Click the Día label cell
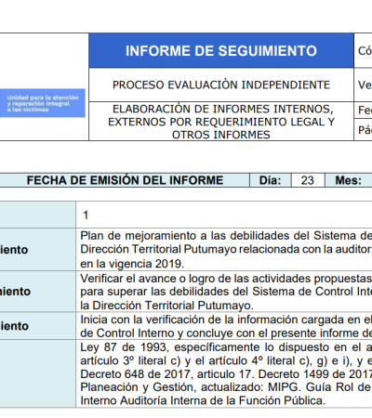This screenshot has height=418, width=372. point(271,180)
